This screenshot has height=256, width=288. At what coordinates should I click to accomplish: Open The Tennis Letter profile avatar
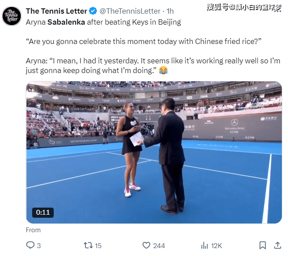(x=12, y=16)
